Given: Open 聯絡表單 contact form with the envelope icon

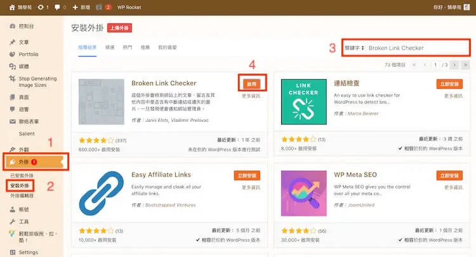Looking at the screenshot, I should click(29, 121).
